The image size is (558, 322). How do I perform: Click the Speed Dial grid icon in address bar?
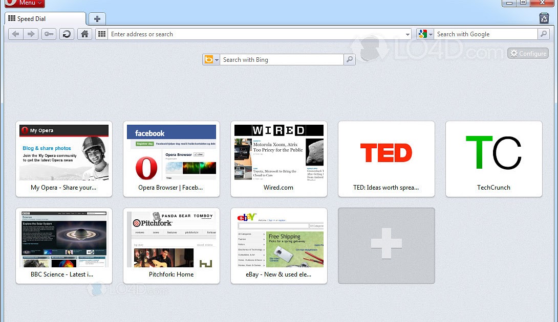(102, 34)
